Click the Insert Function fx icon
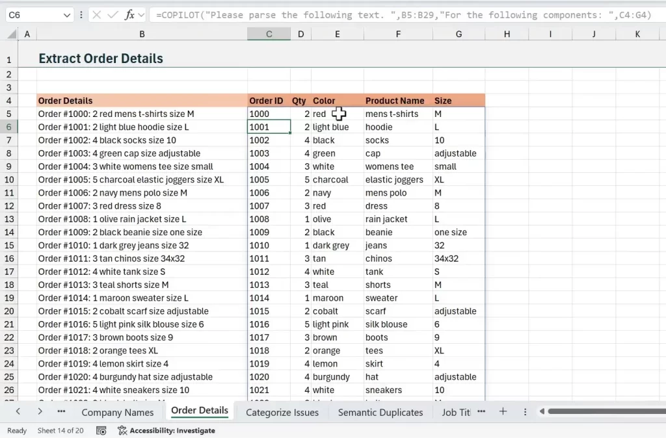Image resolution: width=666 pixels, height=438 pixels. point(129,15)
